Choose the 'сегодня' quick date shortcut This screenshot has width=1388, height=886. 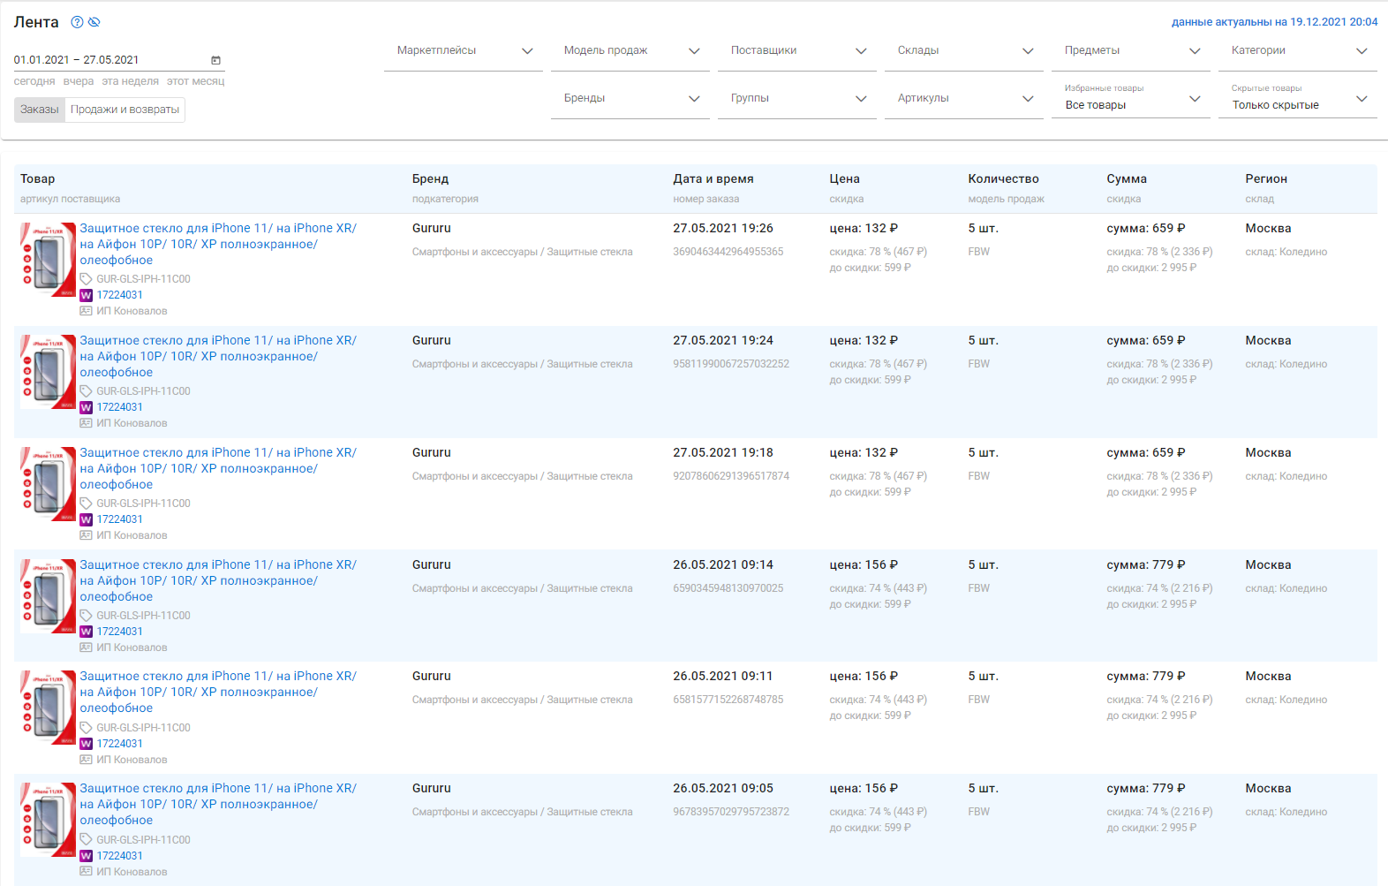34,81
